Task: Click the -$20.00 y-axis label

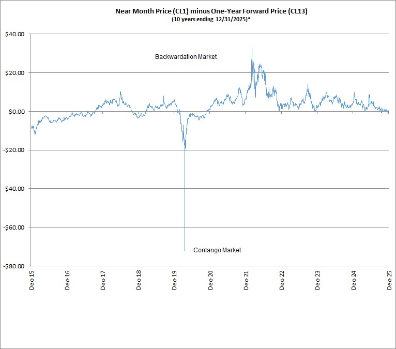Action: 14,150
